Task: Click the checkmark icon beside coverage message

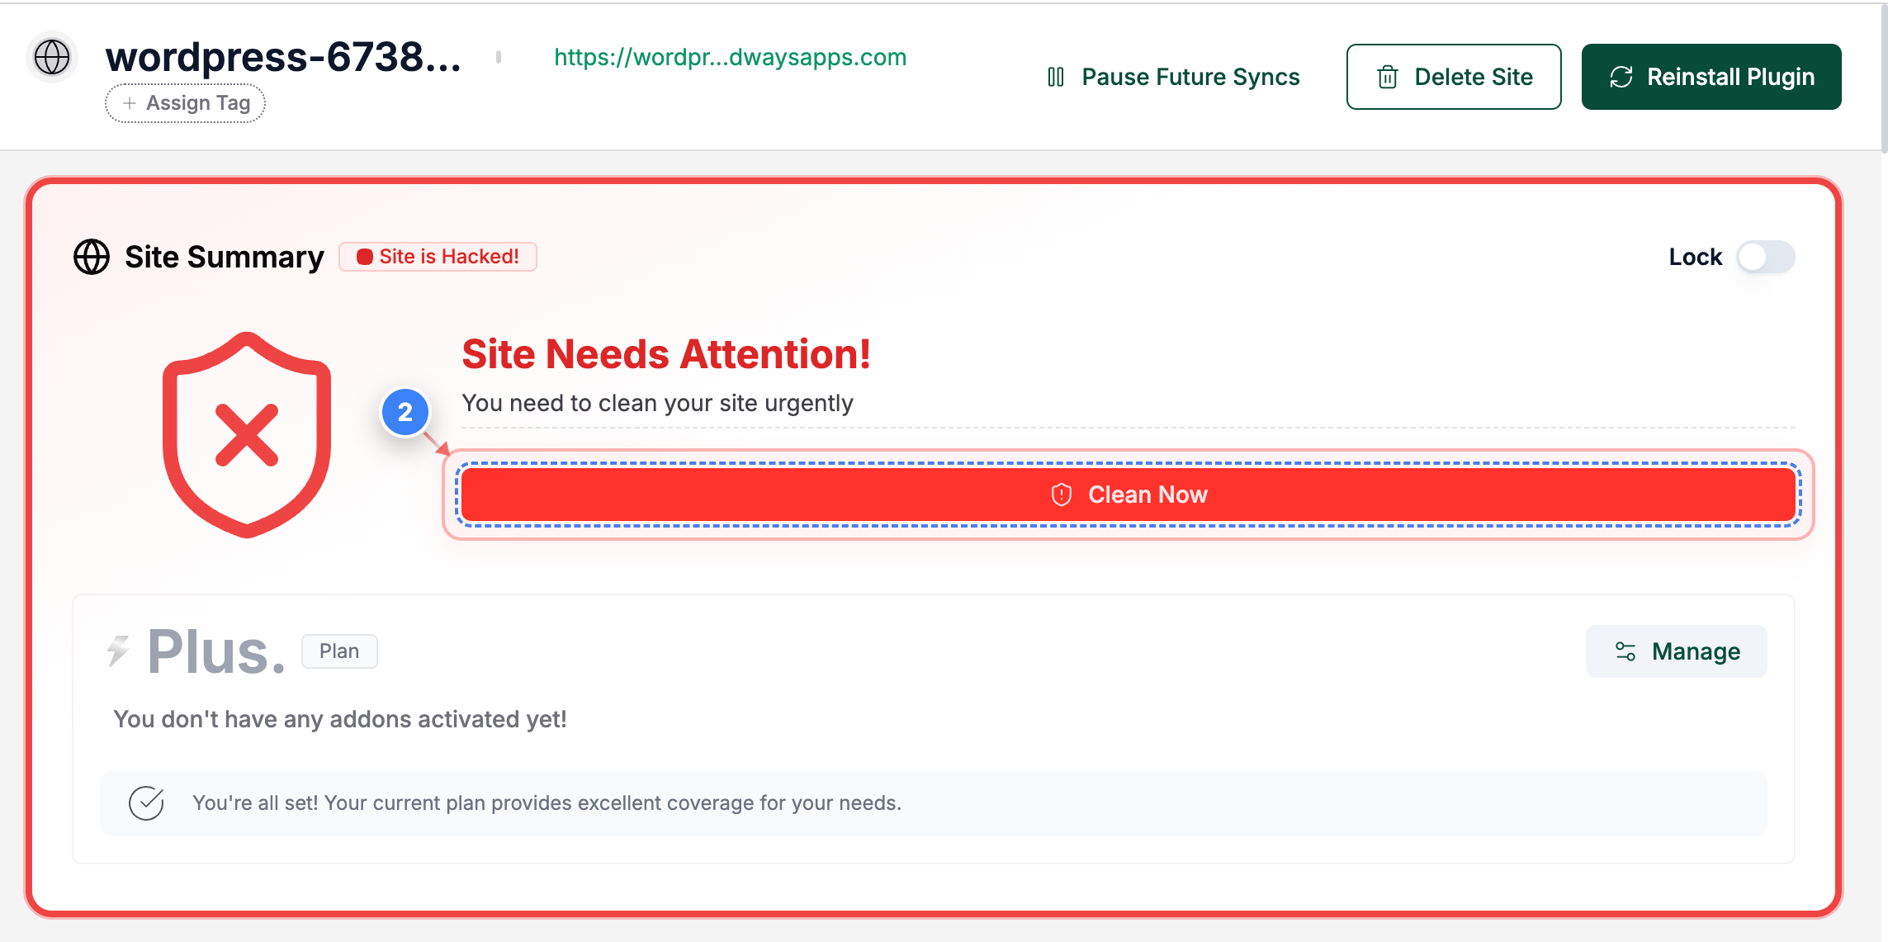Action: 144,802
